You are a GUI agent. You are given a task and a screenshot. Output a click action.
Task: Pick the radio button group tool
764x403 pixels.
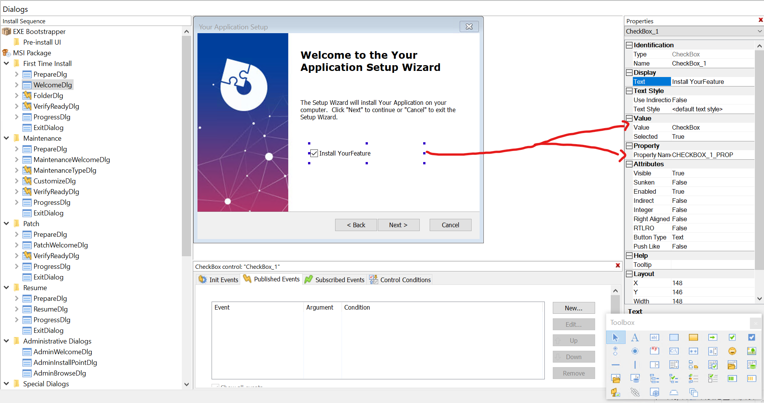coord(615,351)
